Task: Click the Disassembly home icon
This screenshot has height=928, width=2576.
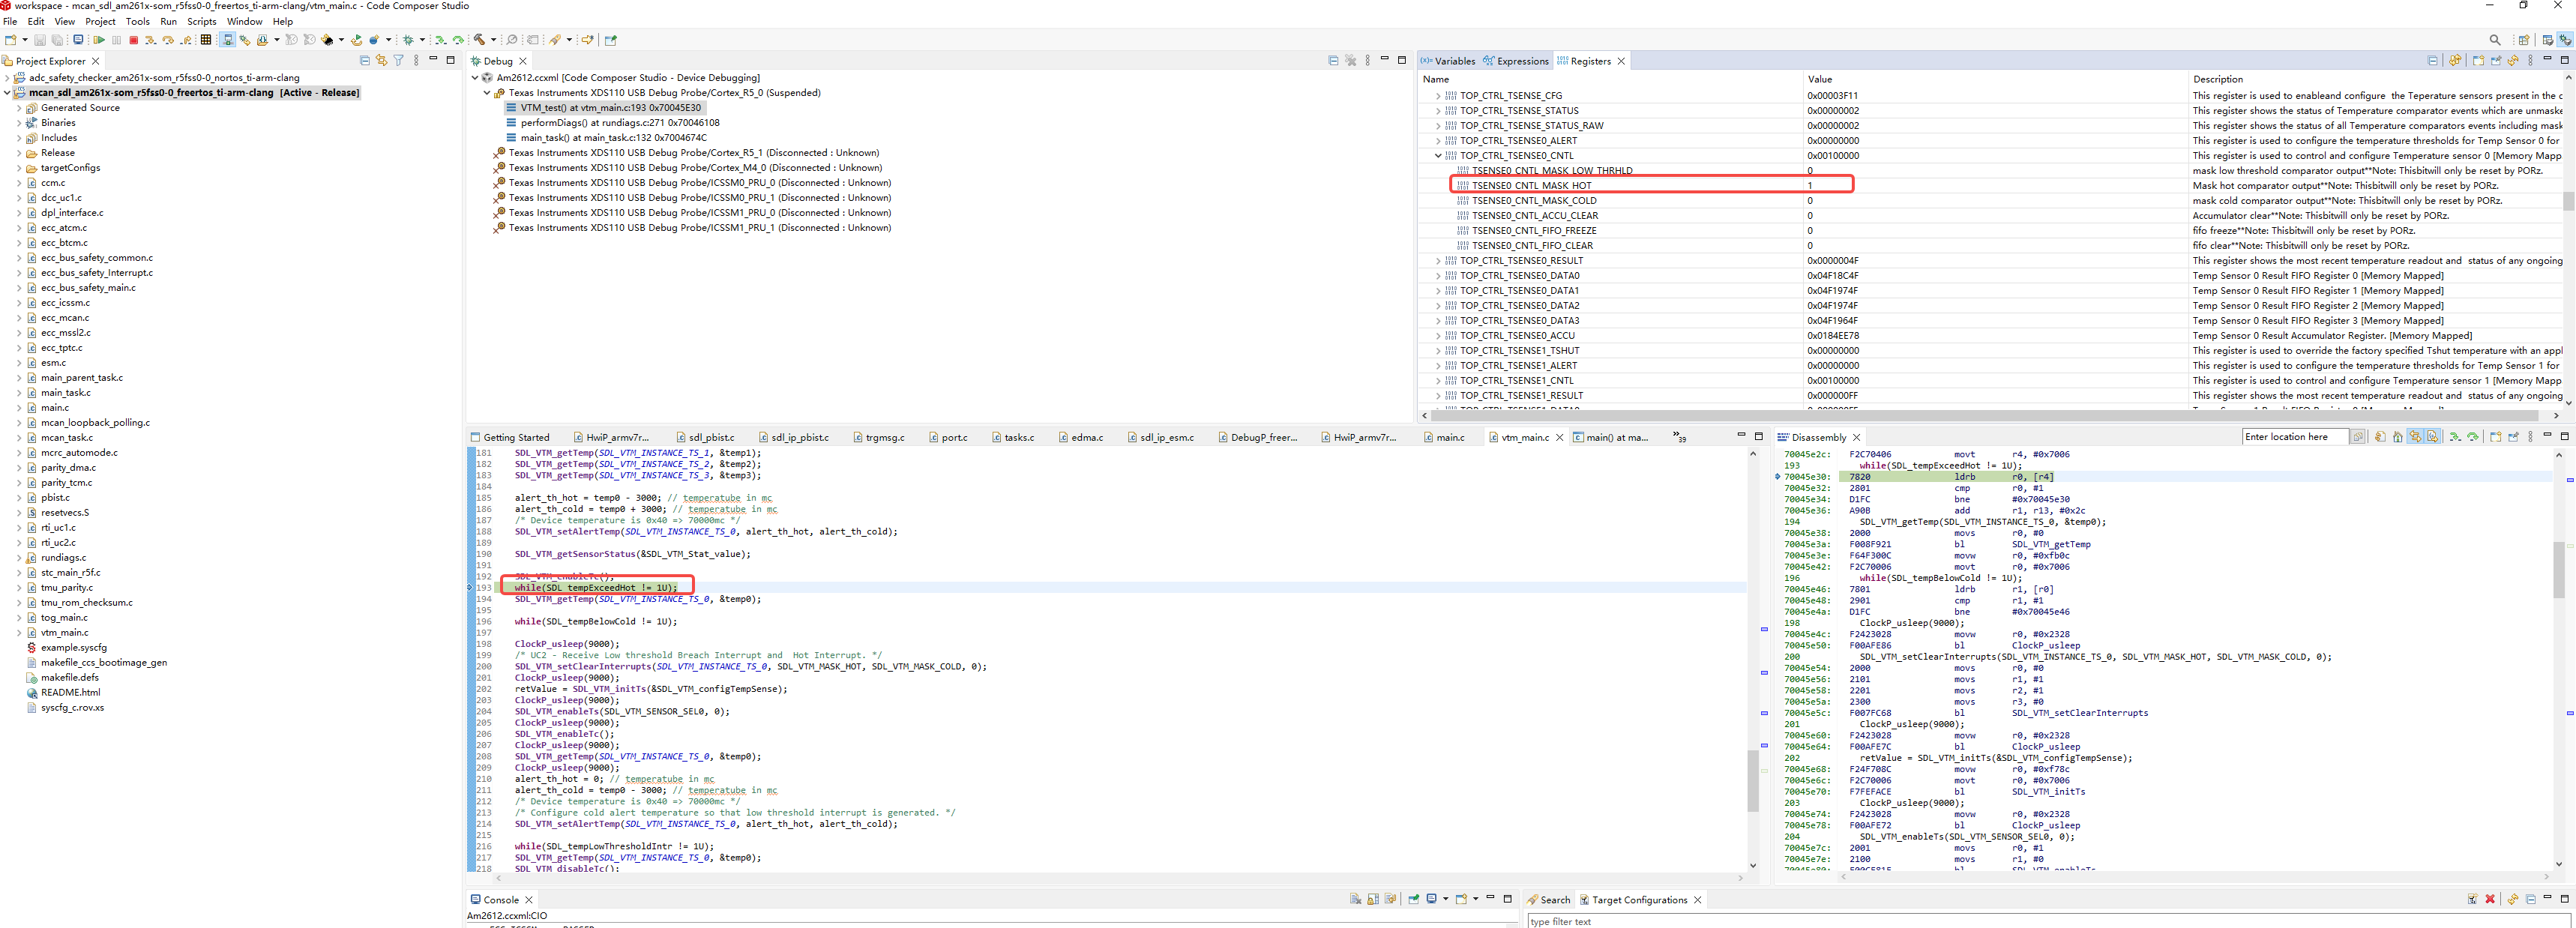Action: pyautogui.click(x=2398, y=437)
